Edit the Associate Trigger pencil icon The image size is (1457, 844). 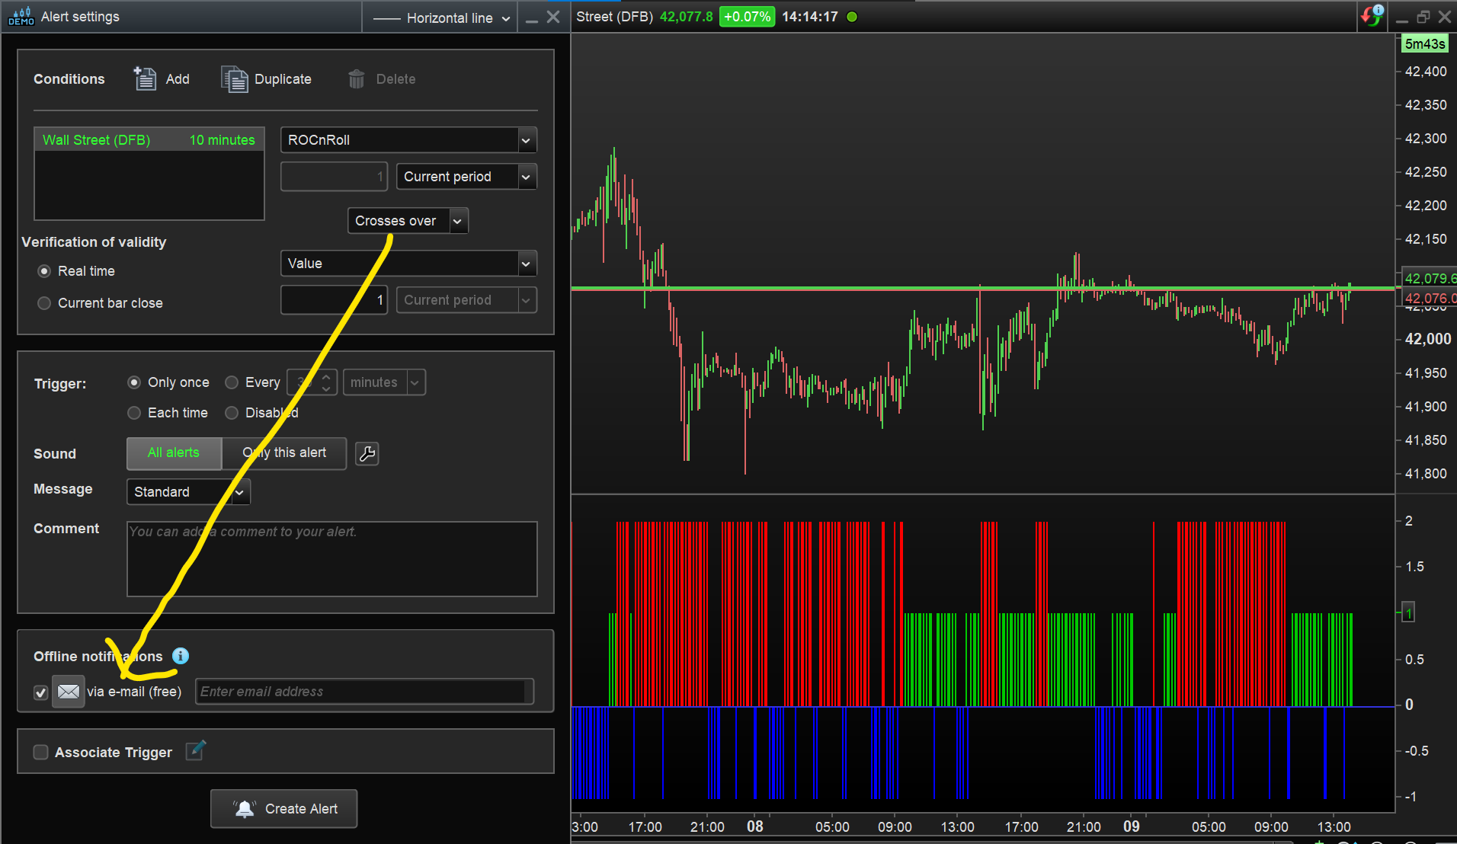(195, 751)
